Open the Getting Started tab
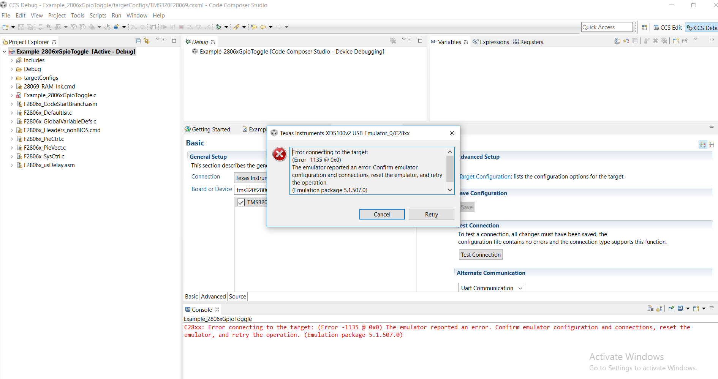 207,129
